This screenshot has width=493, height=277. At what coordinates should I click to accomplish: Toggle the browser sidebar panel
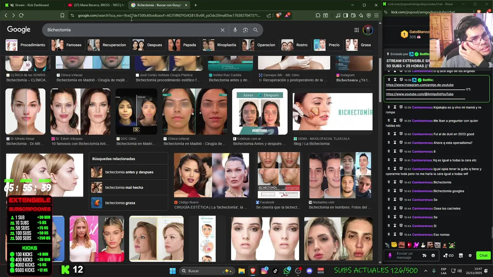point(345,15)
